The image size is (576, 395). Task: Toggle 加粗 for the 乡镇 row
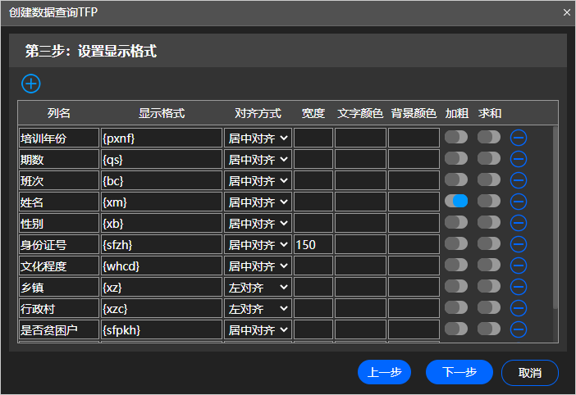pos(456,287)
